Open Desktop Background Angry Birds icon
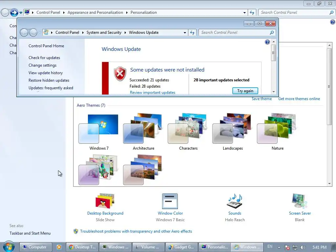Image resolution: width=336 pixels, height=252 pixels. pos(105,201)
